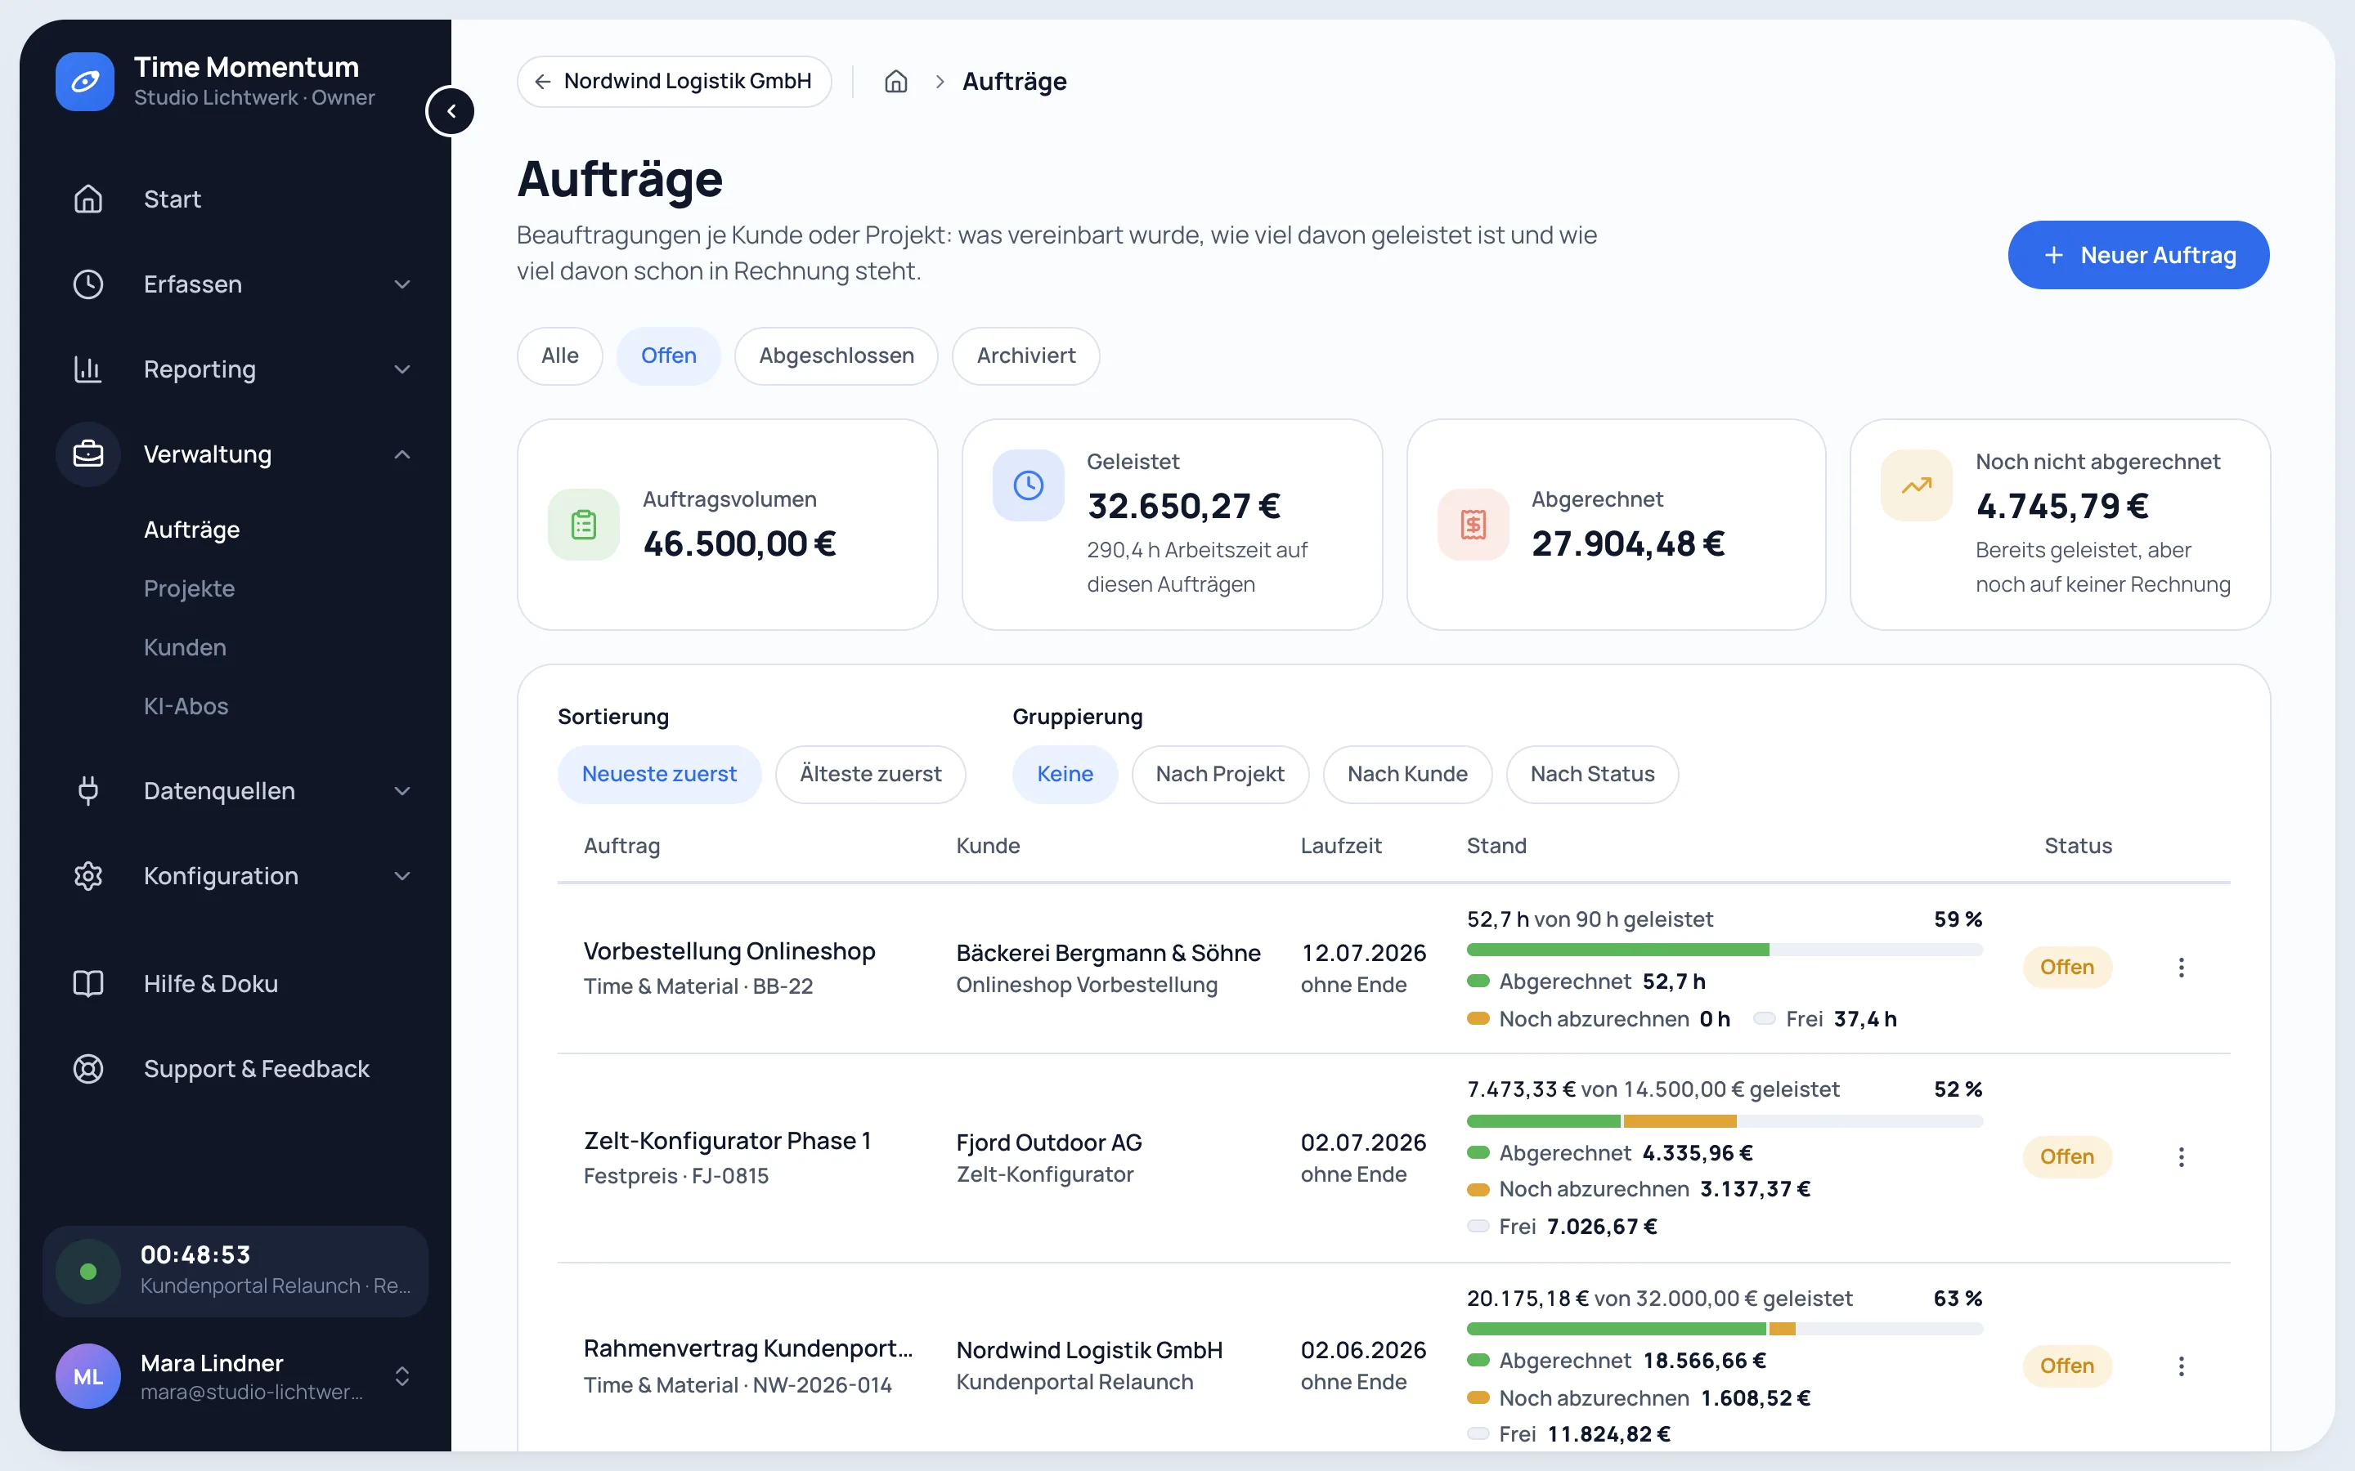Collapse the sidebar with the round arrow button
This screenshot has height=1471, width=2355.
[451, 111]
